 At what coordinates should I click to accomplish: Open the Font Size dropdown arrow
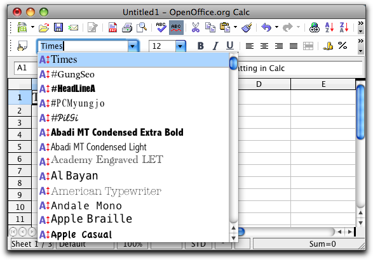(x=180, y=46)
